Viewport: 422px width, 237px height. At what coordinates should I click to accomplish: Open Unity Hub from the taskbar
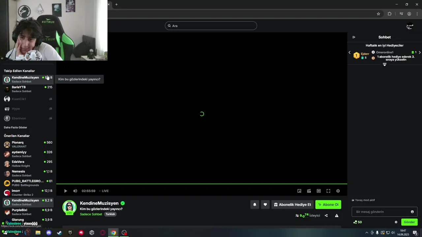(x=92, y=233)
